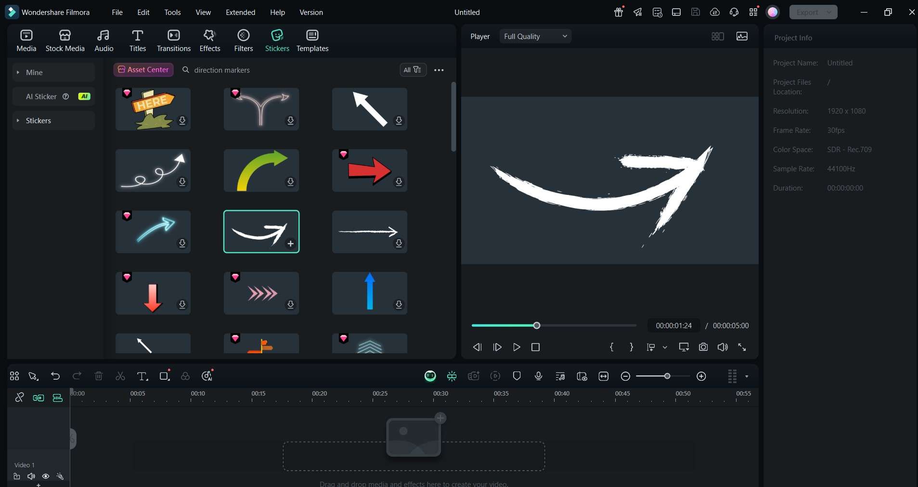The height and width of the screenshot is (487, 918).
Task: Set the mark in point
Action: (x=612, y=347)
